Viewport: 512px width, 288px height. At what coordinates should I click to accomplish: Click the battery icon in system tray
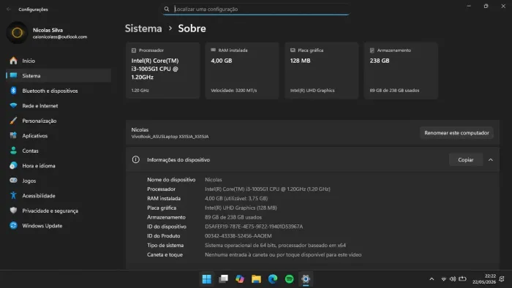coord(462,279)
